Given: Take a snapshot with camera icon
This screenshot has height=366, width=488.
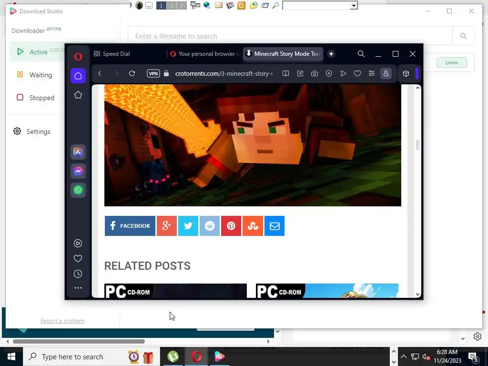Looking at the screenshot, I should [315, 73].
